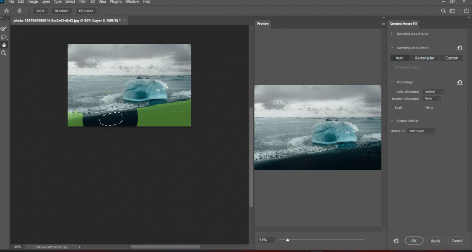
Task: Click the Fit Screen button
Action: tap(61, 11)
